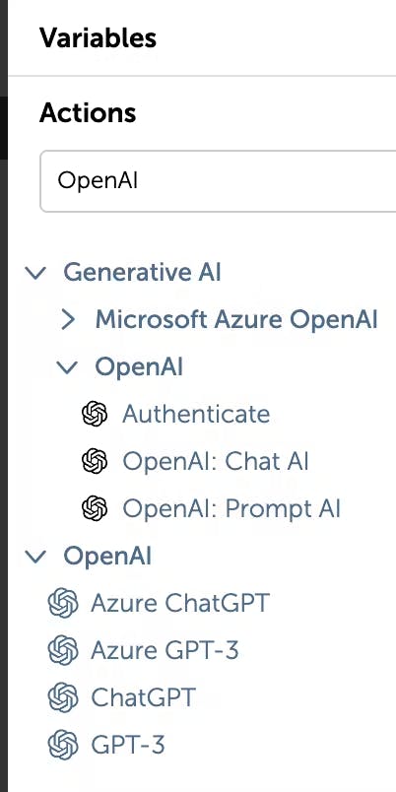Expand the Microsoft Azure OpenAI chevron
Screen dimensions: 396x792
[x=68, y=320]
